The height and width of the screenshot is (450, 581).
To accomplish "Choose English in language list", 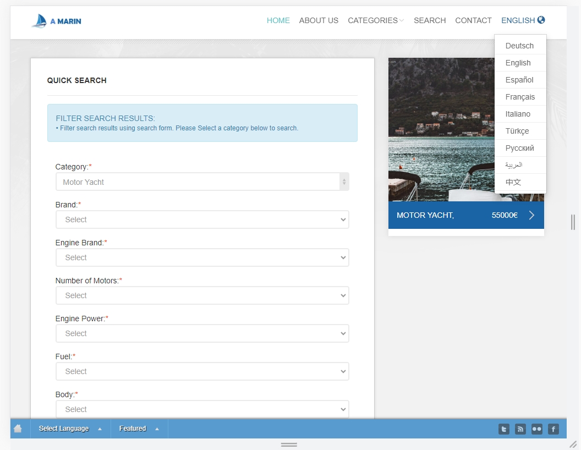I will point(520,63).
